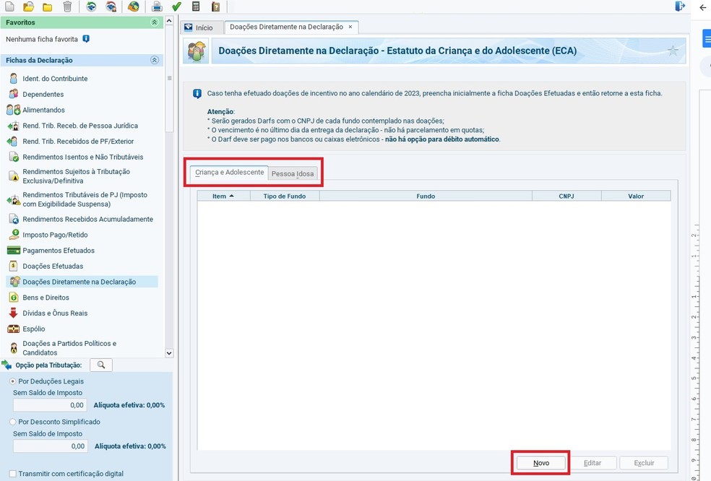This screenshot has width=711, height=481.
Task: Select the Criança e Adolescente tab
Action: (x=230, y=173)
